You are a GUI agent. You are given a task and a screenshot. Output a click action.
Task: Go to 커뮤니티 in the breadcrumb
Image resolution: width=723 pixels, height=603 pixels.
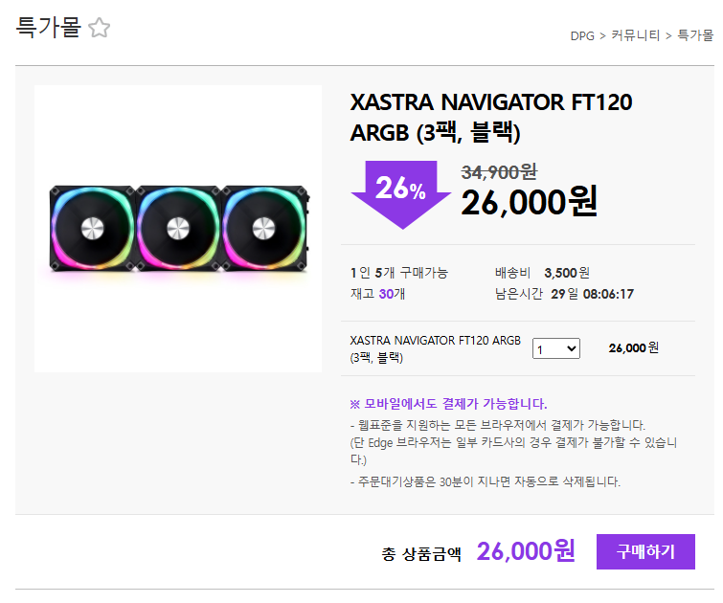tap(636, 35)
